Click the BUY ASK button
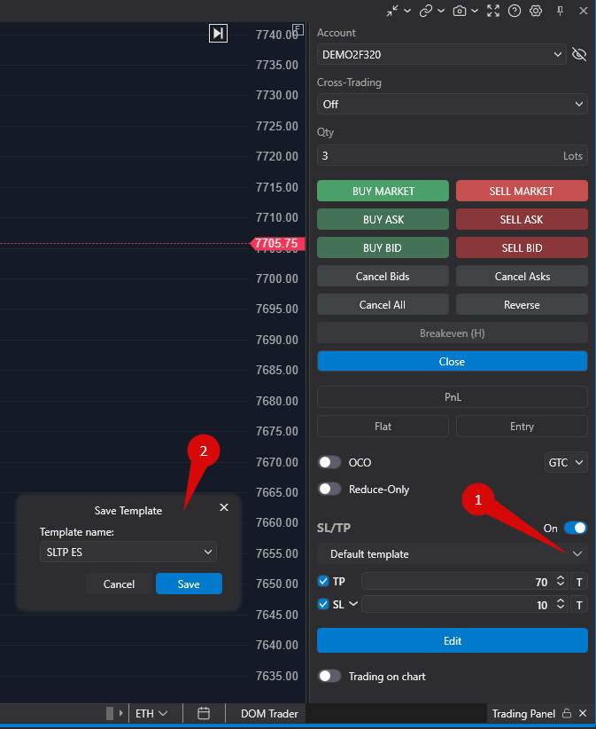Image resolution: width=596 pixels, height=729 pixels. 383,219
